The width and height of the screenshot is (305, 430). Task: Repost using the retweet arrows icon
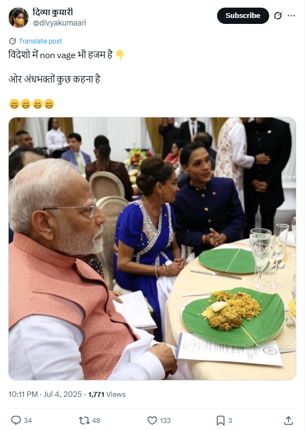pyautogui.click(x=84, y=420)
